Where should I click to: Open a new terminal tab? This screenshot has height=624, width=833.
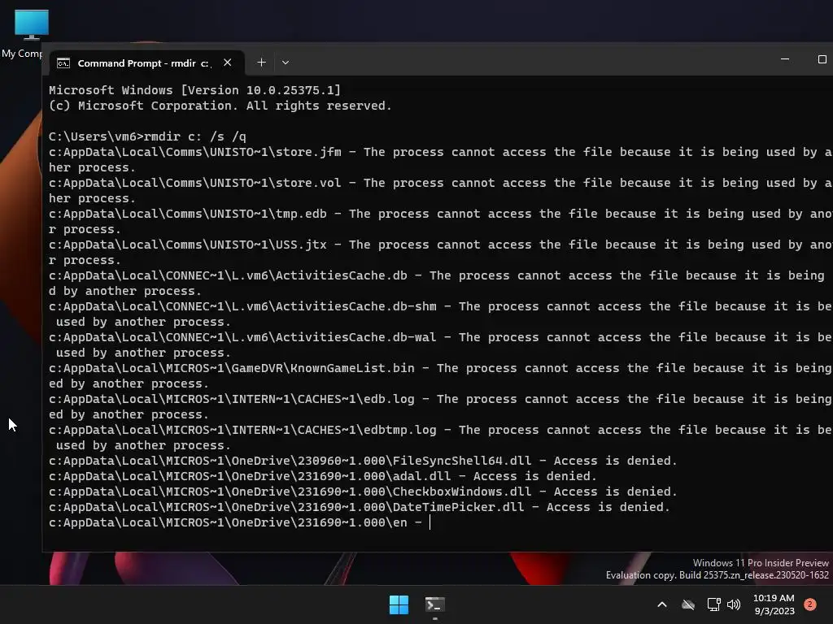click(x=261, y=63)
